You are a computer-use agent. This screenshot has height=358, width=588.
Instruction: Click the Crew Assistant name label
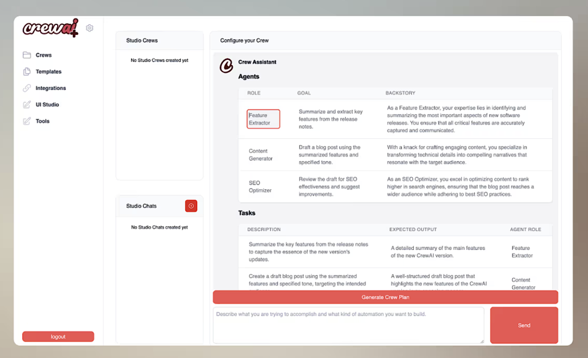click(257, 62)
